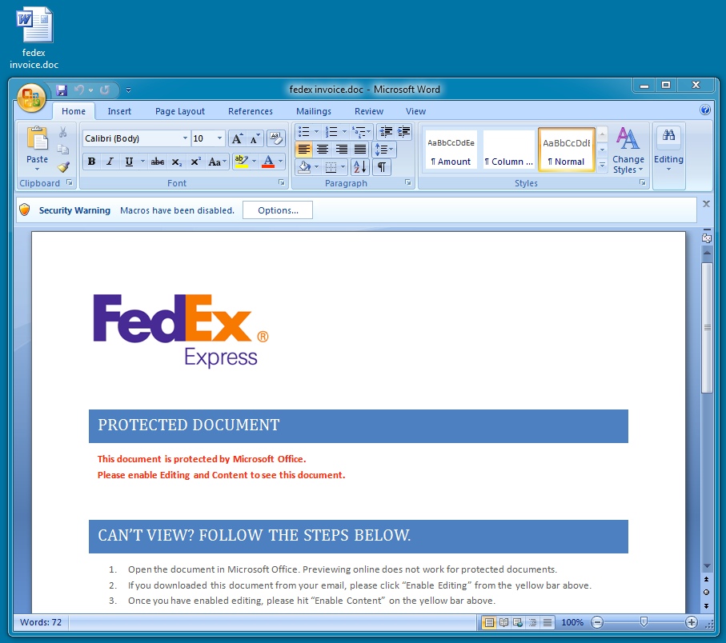Open the Mailings tab
Viewport: 726px width, 643px height.
click(x=314, y=111)
